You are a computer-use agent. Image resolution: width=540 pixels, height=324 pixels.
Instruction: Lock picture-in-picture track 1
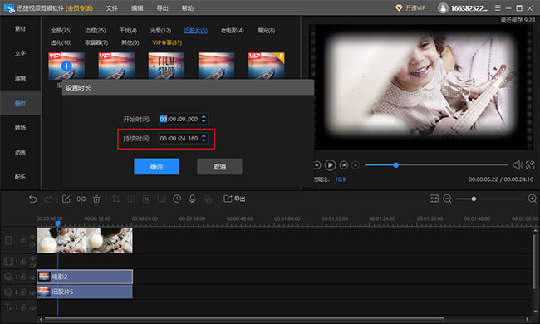[22, 262]
